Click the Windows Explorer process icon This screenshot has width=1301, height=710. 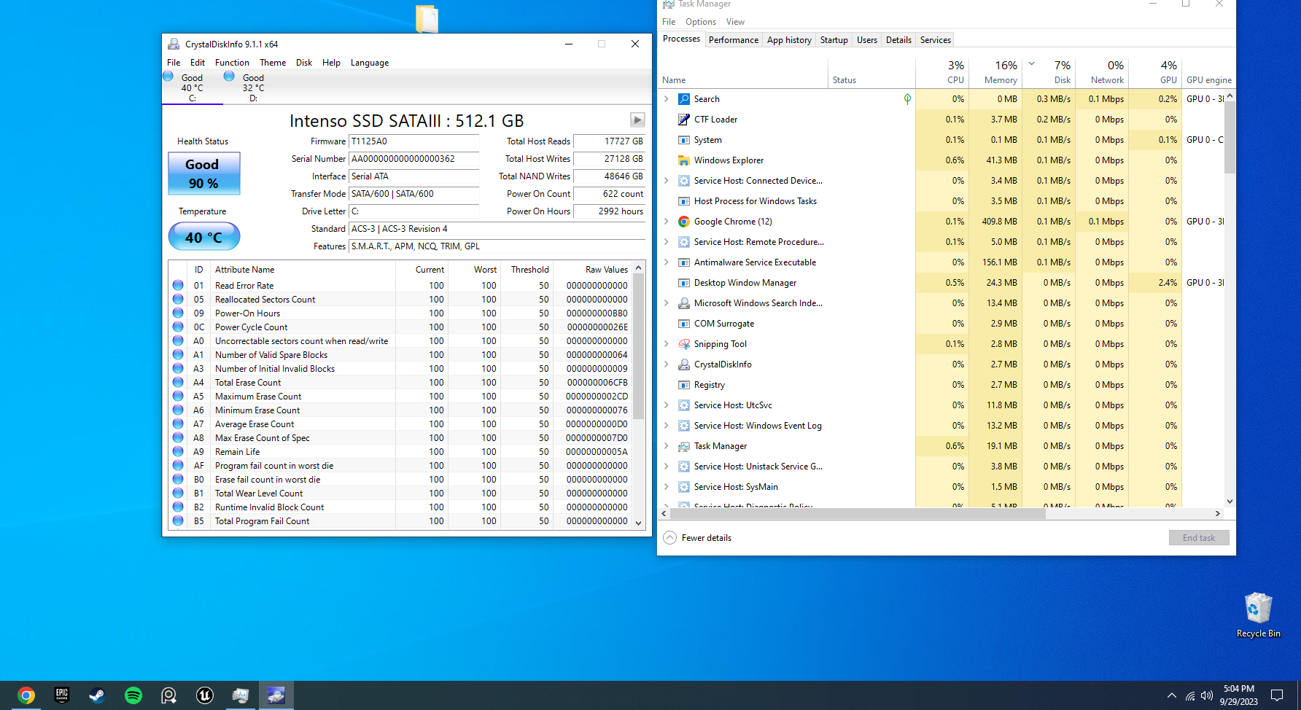[x=684, y=160]
